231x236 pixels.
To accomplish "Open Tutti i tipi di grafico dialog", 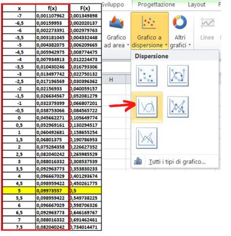I will pos(177,162).
